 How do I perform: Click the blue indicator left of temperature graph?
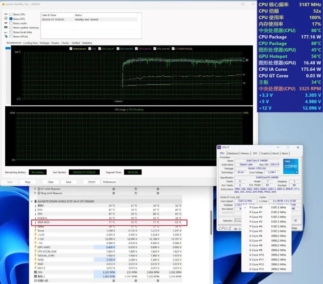click(8, 48)
